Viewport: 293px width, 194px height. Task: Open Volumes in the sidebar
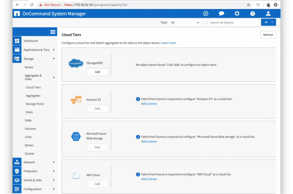click(30, 129)
